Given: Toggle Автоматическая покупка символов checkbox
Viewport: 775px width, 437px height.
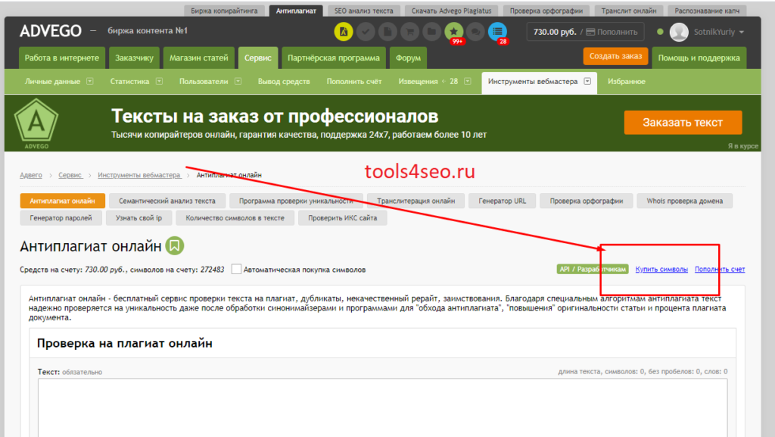Looking at the screenshot, I should point(236,270).
